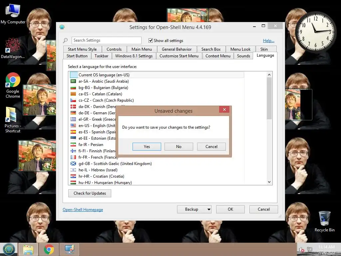Click the taskbar clock time
This screenshot has height=256, width=341.
click(x=326, y=247)
